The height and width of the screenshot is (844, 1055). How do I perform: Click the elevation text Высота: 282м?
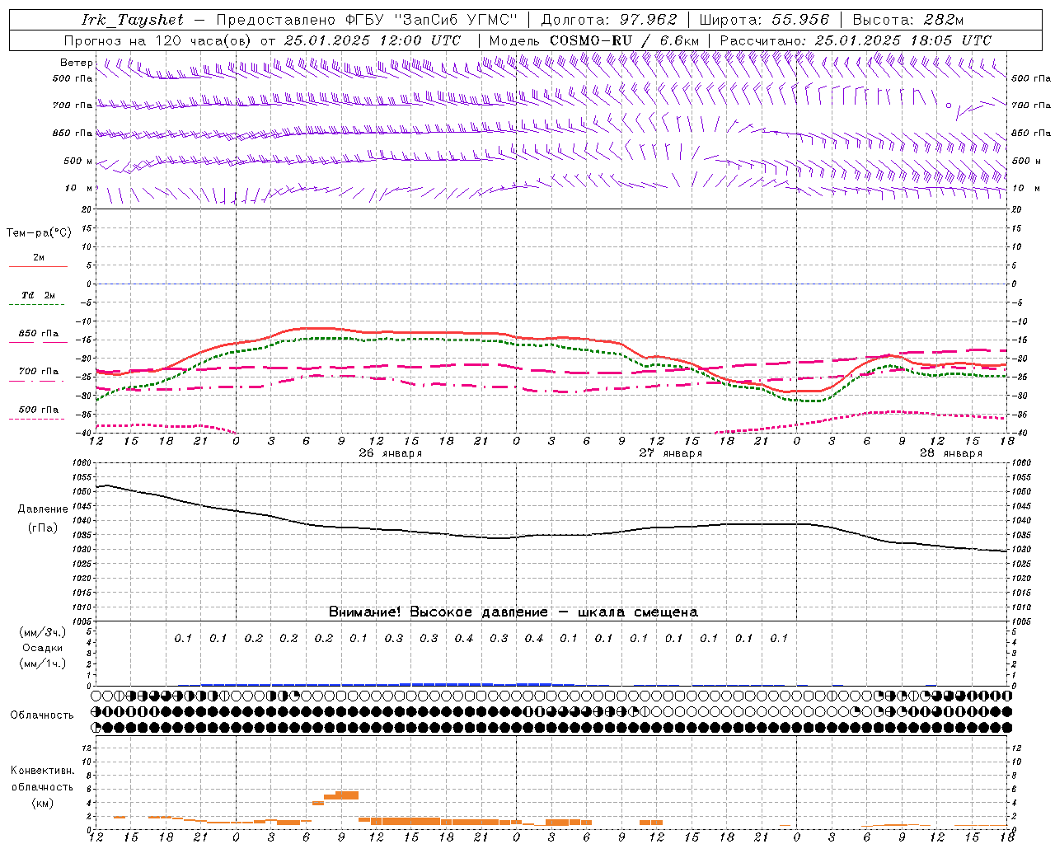[x=908, y=20]
